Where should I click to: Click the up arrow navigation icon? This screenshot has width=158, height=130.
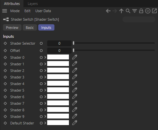(x=121, y=11)
